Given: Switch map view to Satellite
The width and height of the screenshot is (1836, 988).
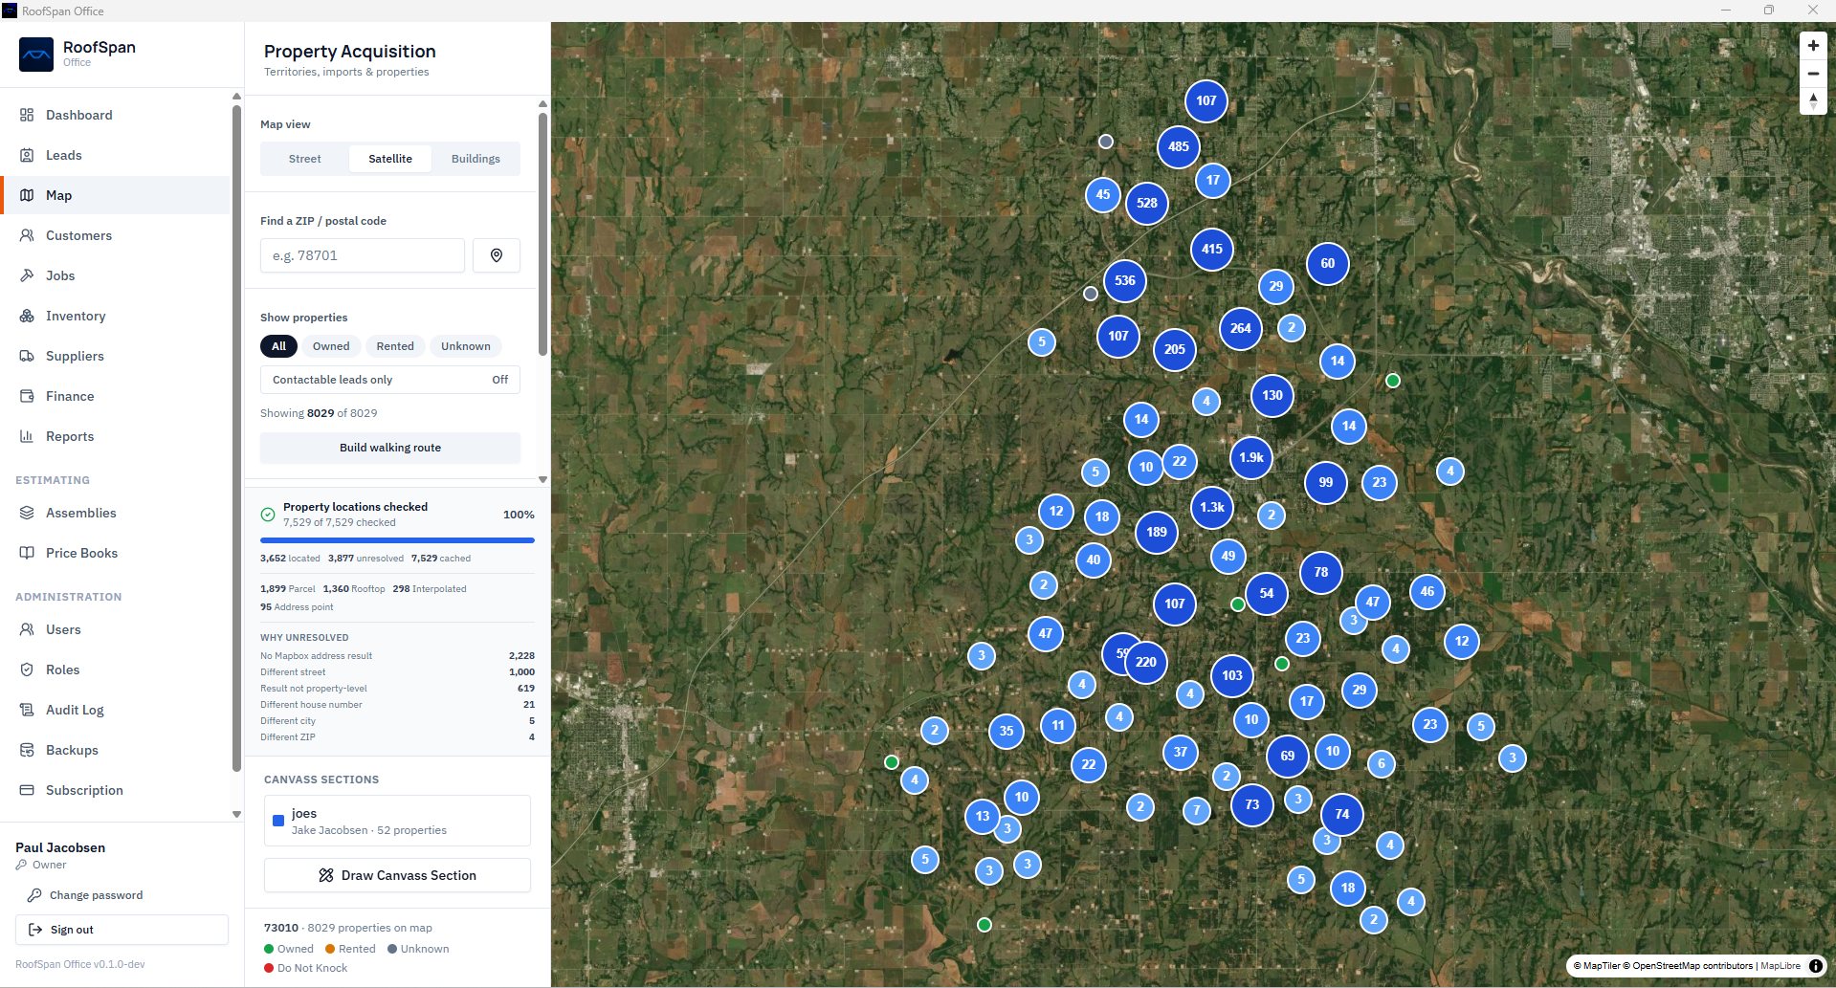Looking at the screenshot, I should [390, 159].
